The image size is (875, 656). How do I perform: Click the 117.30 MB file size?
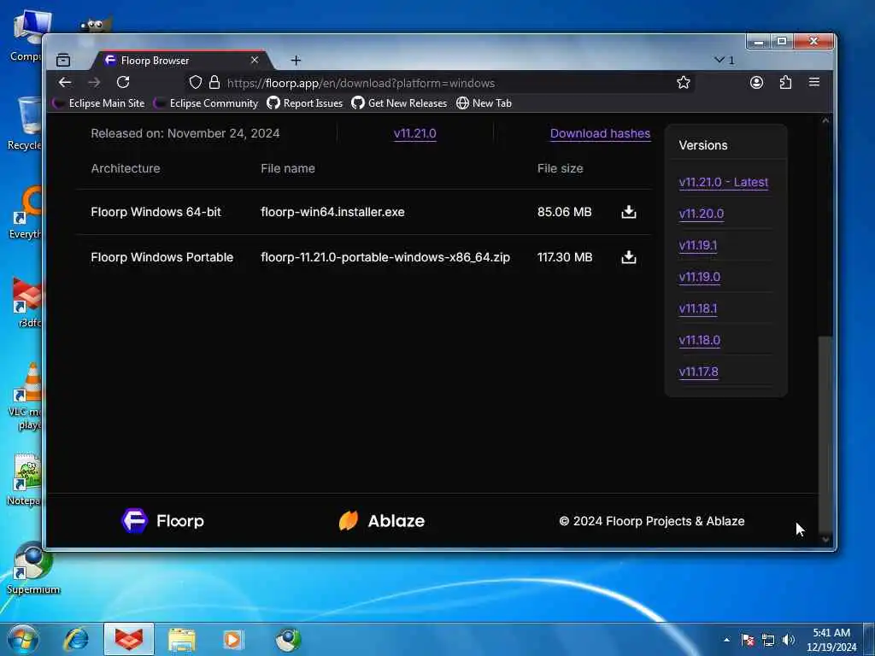pos(565,257)
